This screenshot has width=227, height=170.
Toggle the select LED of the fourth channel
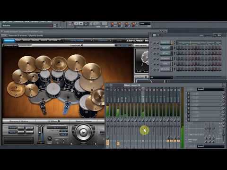(175, 59)
